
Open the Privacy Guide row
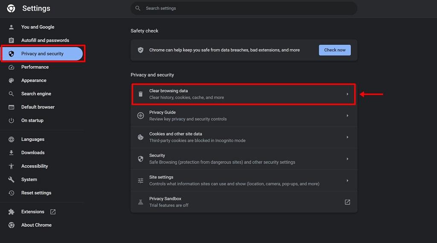click(x=244, y=116)
